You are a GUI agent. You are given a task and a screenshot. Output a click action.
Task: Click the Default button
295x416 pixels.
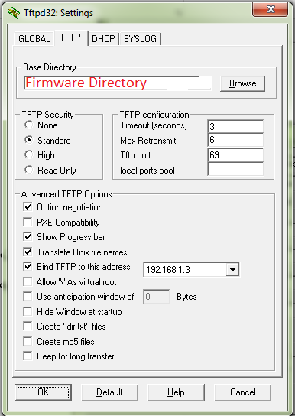[x=109, y=392]
